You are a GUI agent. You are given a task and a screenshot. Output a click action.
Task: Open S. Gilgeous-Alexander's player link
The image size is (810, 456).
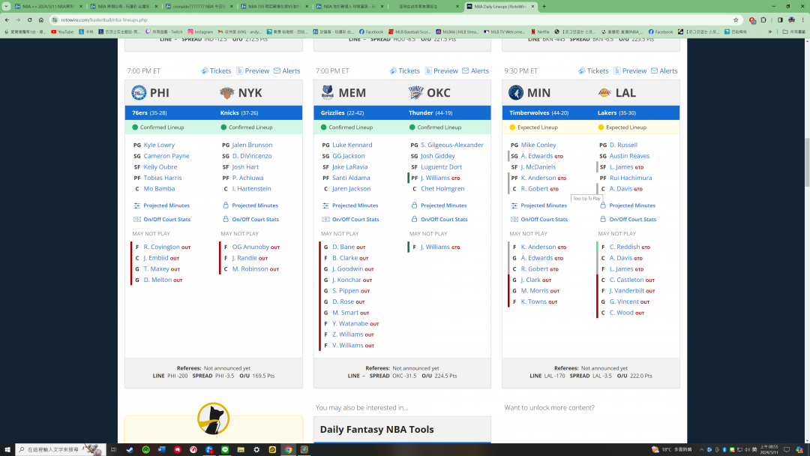coord(452,145)
